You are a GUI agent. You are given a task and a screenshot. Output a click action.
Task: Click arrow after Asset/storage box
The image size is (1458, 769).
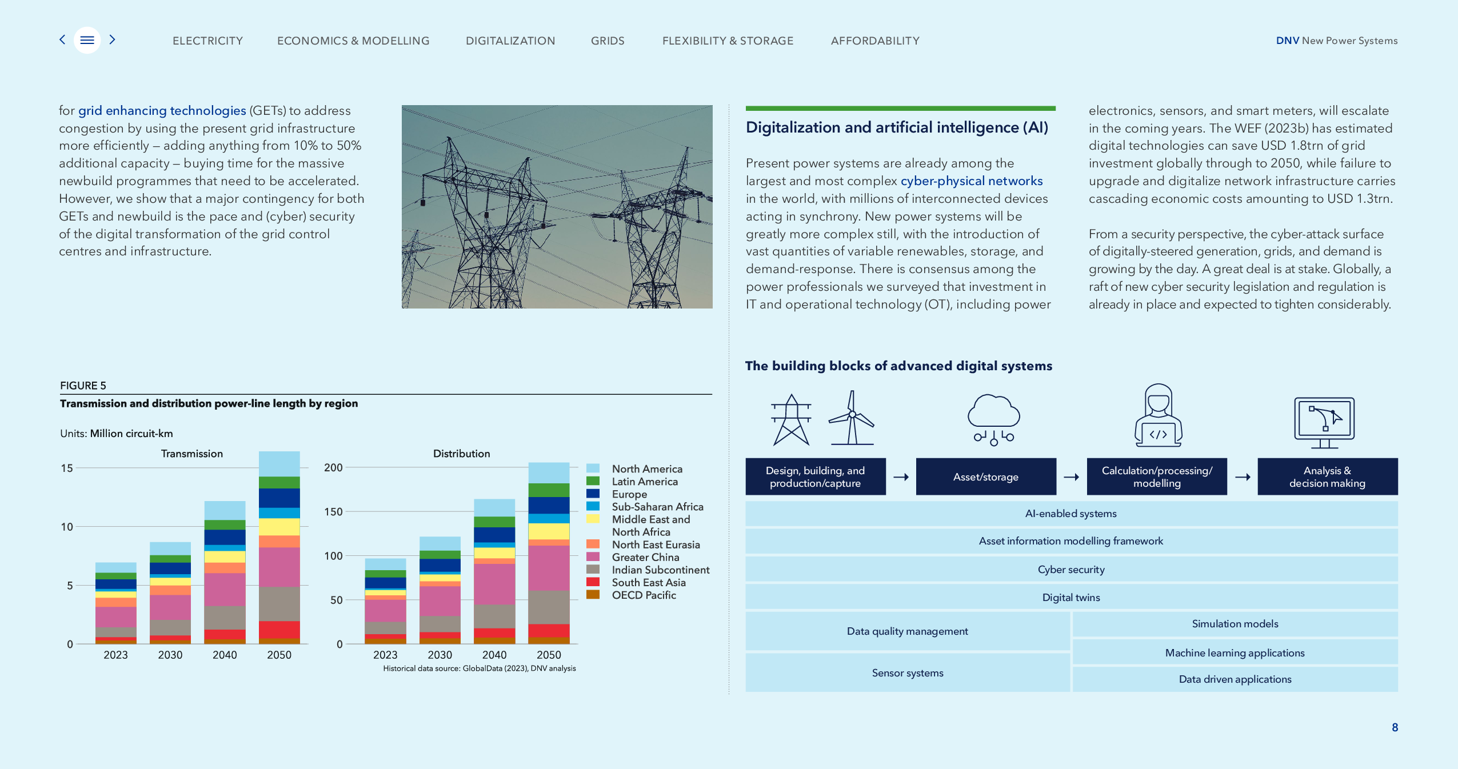point(1071,477)
